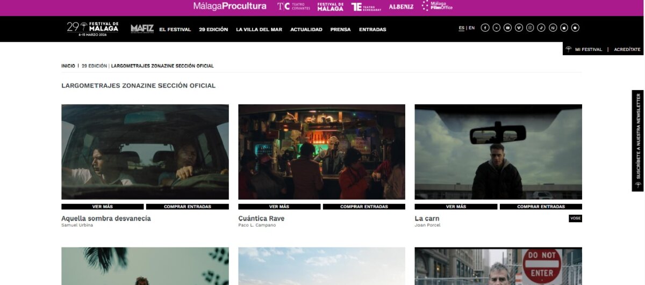Click the Vimeo icon in header
This screenshot has height=285, width=645.
519,28
